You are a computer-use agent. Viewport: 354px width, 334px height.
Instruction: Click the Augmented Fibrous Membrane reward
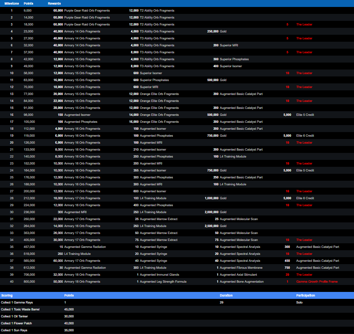point(241,268)
